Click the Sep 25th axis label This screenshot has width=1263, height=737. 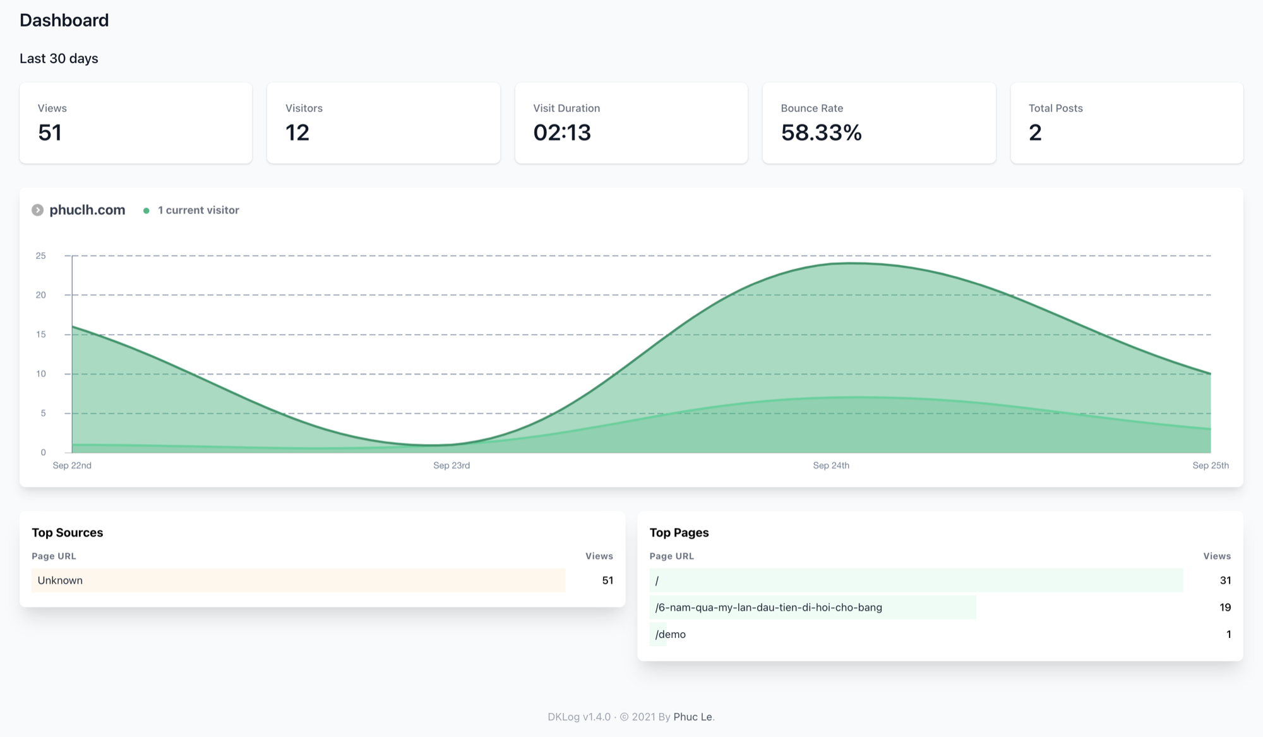[x=1211, y=465]
